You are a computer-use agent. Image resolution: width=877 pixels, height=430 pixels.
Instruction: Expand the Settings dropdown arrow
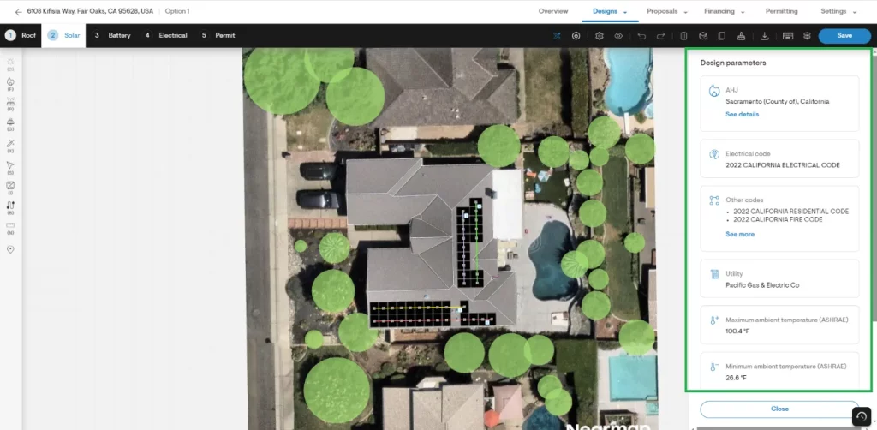[x=855, y=12]
